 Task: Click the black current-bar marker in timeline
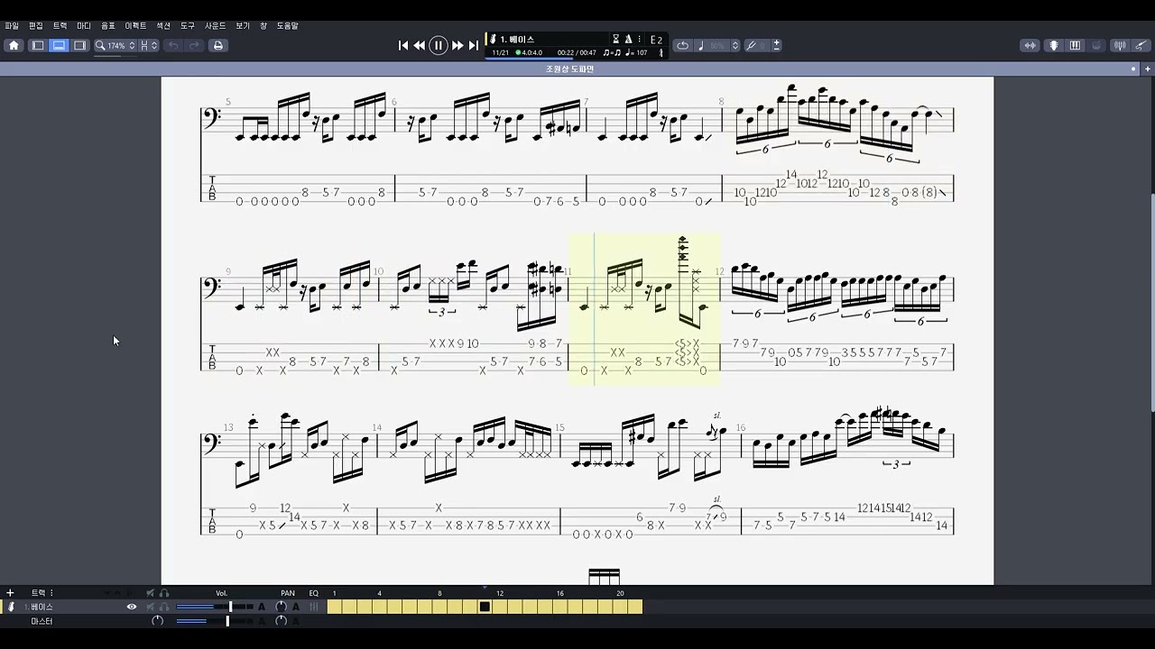tap(485, 607)
